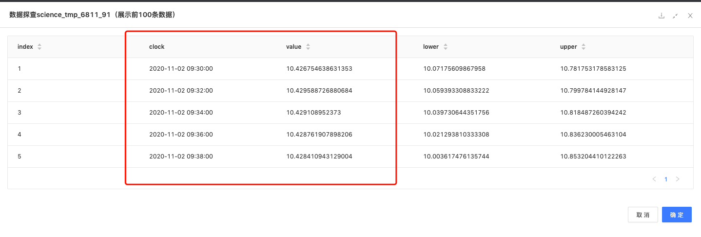Sort the upper column with its arrows

[x=584, y=47]
